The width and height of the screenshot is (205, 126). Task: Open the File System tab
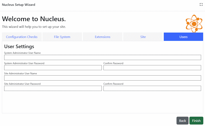pyautogui.click(x=62, y=37)
